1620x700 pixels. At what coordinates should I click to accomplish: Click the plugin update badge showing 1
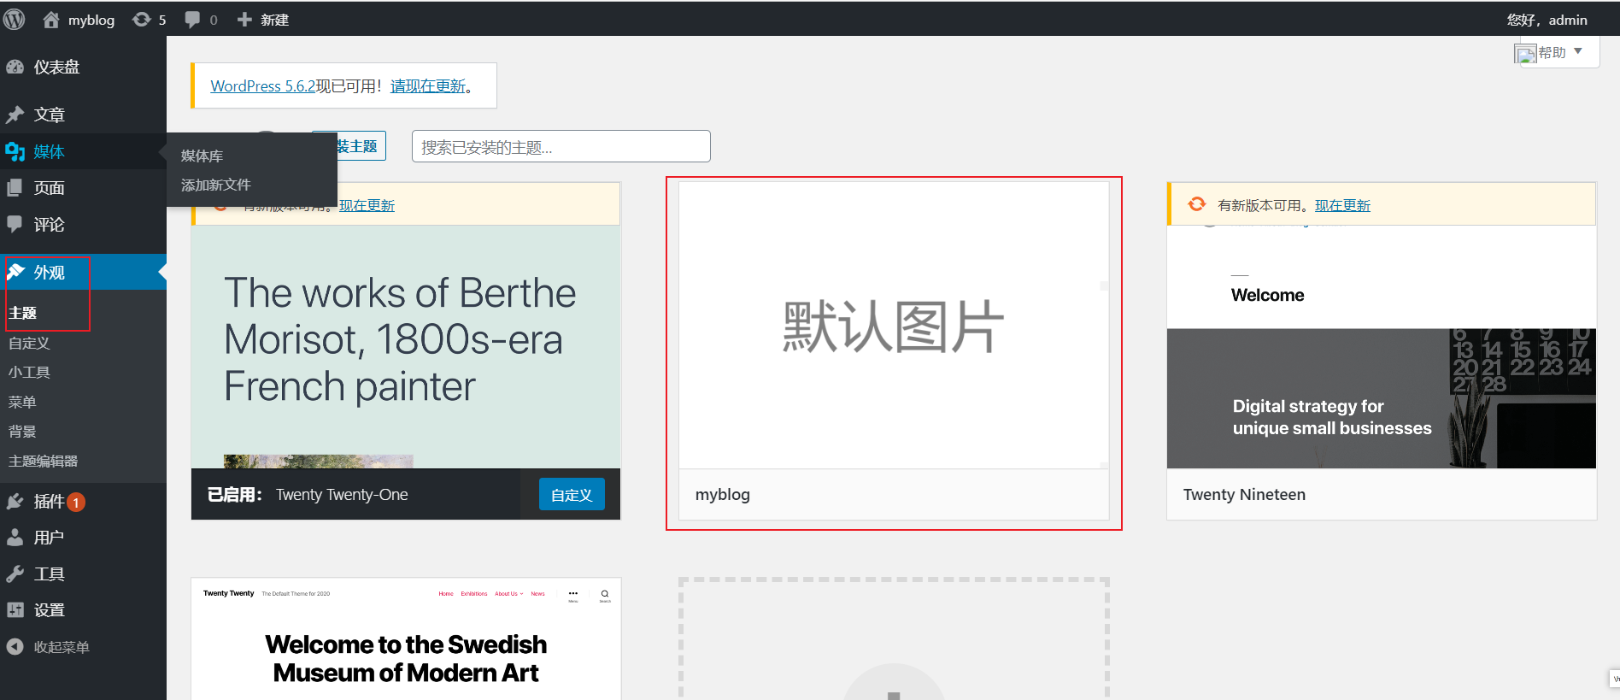[x=76, y=503]
